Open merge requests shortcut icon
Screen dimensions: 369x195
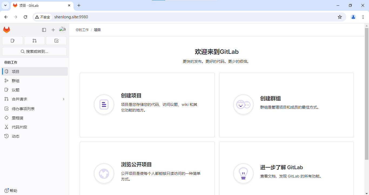tap(34, 41)
